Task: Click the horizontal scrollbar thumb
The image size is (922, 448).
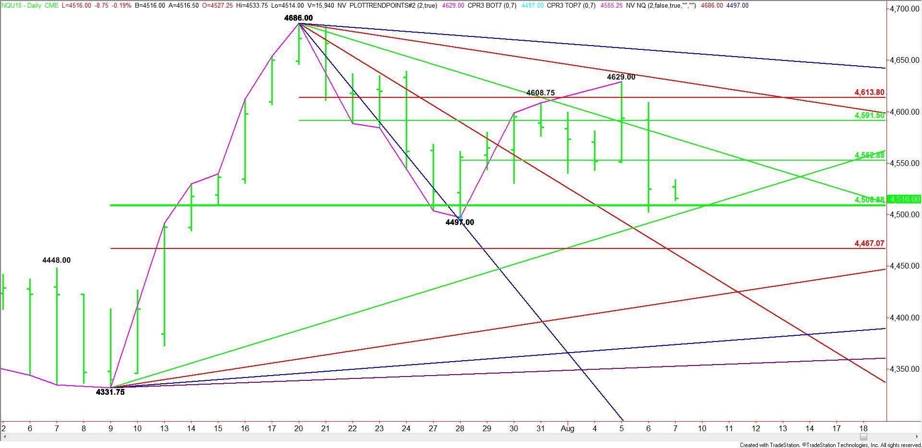Action: (x=863, y=437)
